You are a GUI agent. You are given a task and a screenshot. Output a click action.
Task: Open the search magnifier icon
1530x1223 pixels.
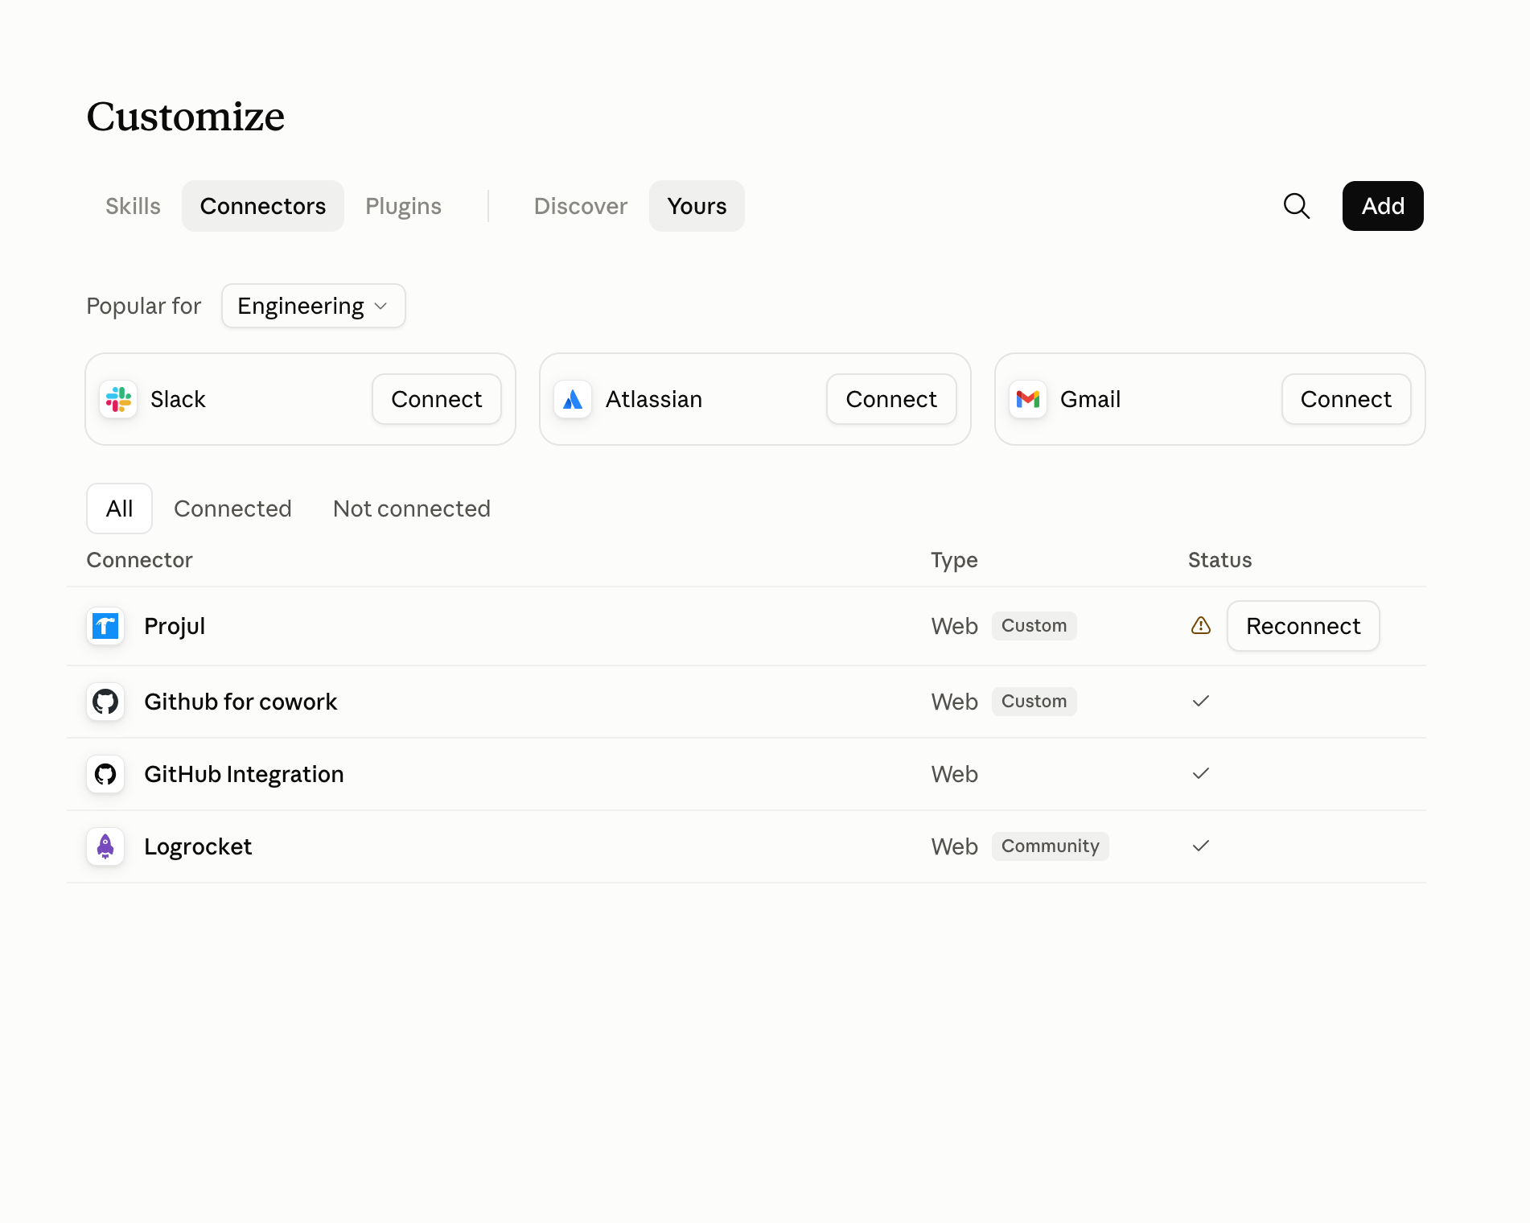[1296, 206]
